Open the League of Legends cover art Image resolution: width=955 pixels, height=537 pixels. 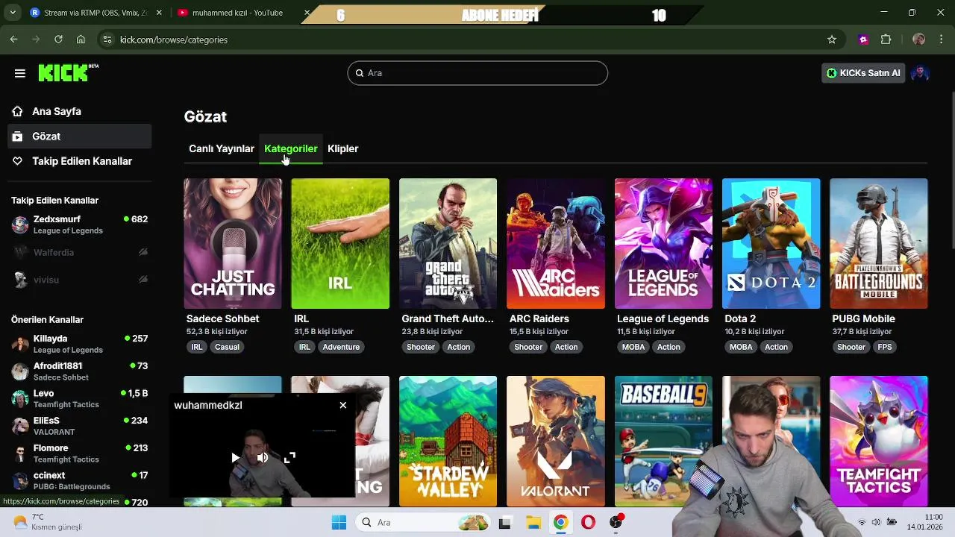pos(663,243)
